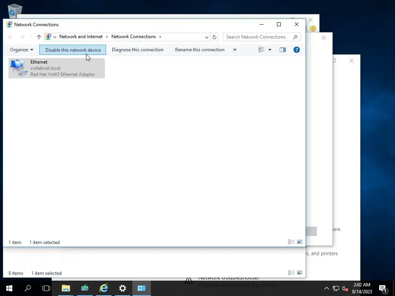Open the Organize menu
The width and height of the screenshot is (395, 296).
point(22,50)
